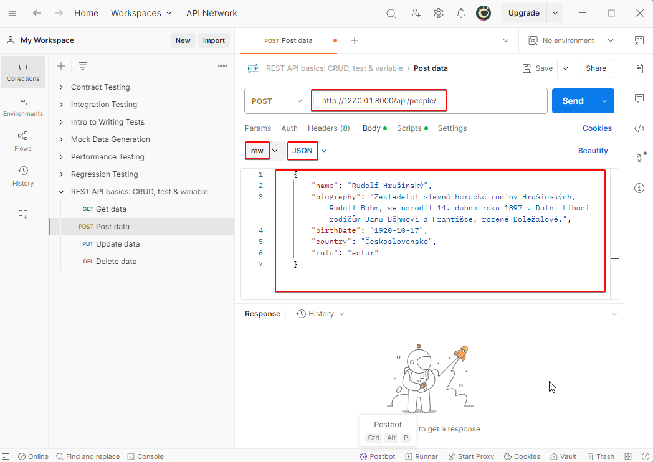Change the POST method dropdown
This screenshot has width=653, height=462.
[x=277, y=101]
